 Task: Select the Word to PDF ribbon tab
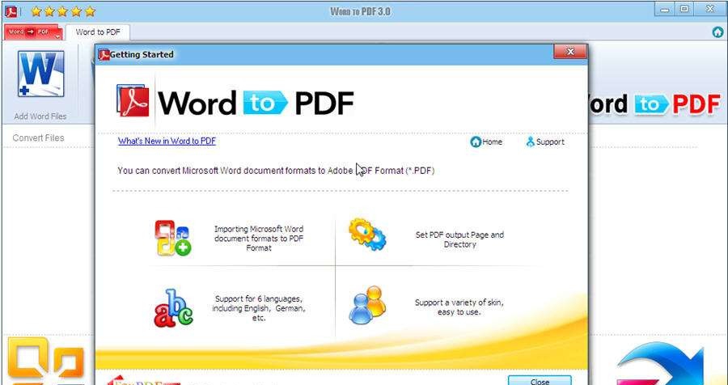[98, 32]
